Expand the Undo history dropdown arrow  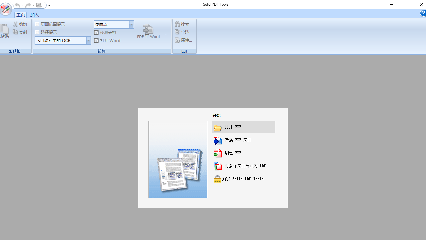pos(23,5)
